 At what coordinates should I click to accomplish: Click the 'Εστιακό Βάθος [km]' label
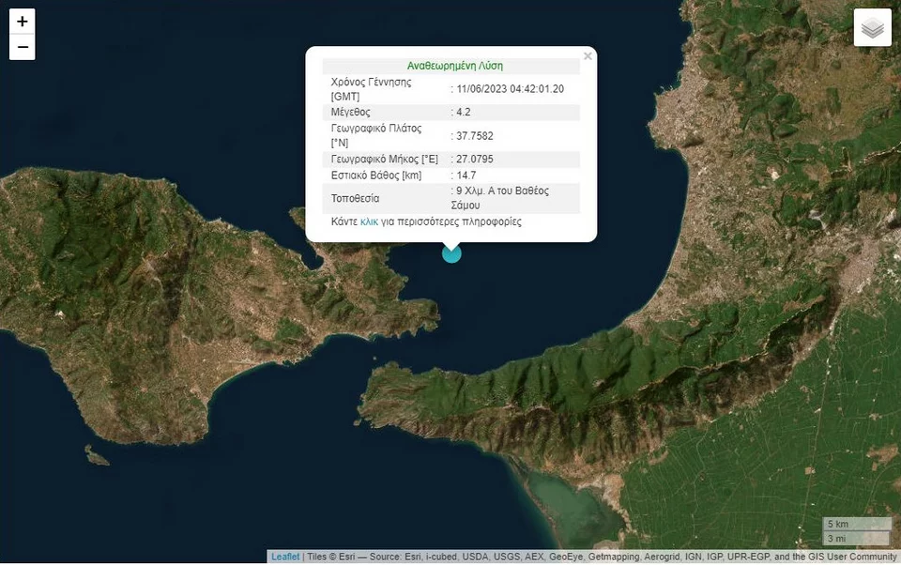(x=376, y=176)
